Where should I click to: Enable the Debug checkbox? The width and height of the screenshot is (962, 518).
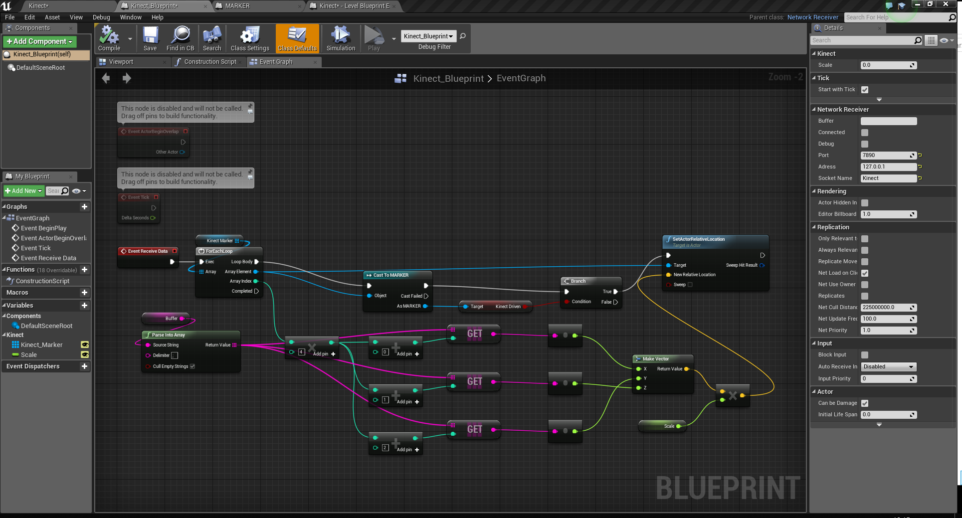(x=865, y=144)
